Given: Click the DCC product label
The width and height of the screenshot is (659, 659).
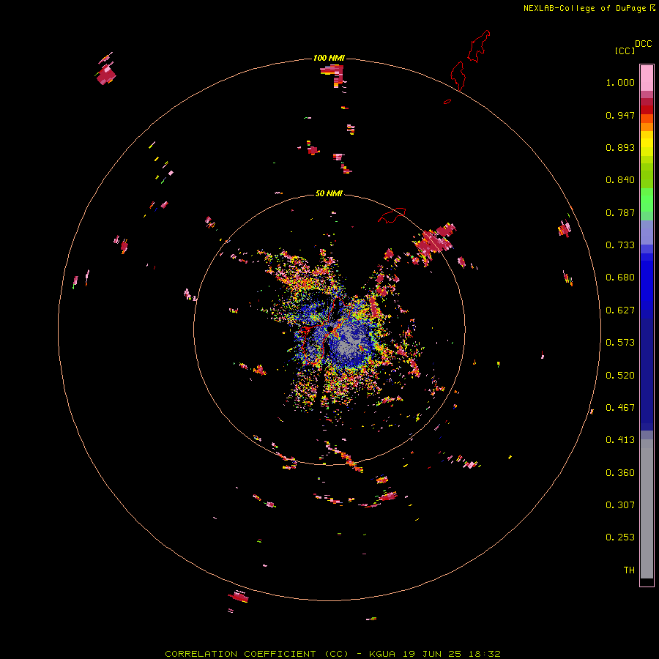Looking at the screenshot, I should 644,44.
